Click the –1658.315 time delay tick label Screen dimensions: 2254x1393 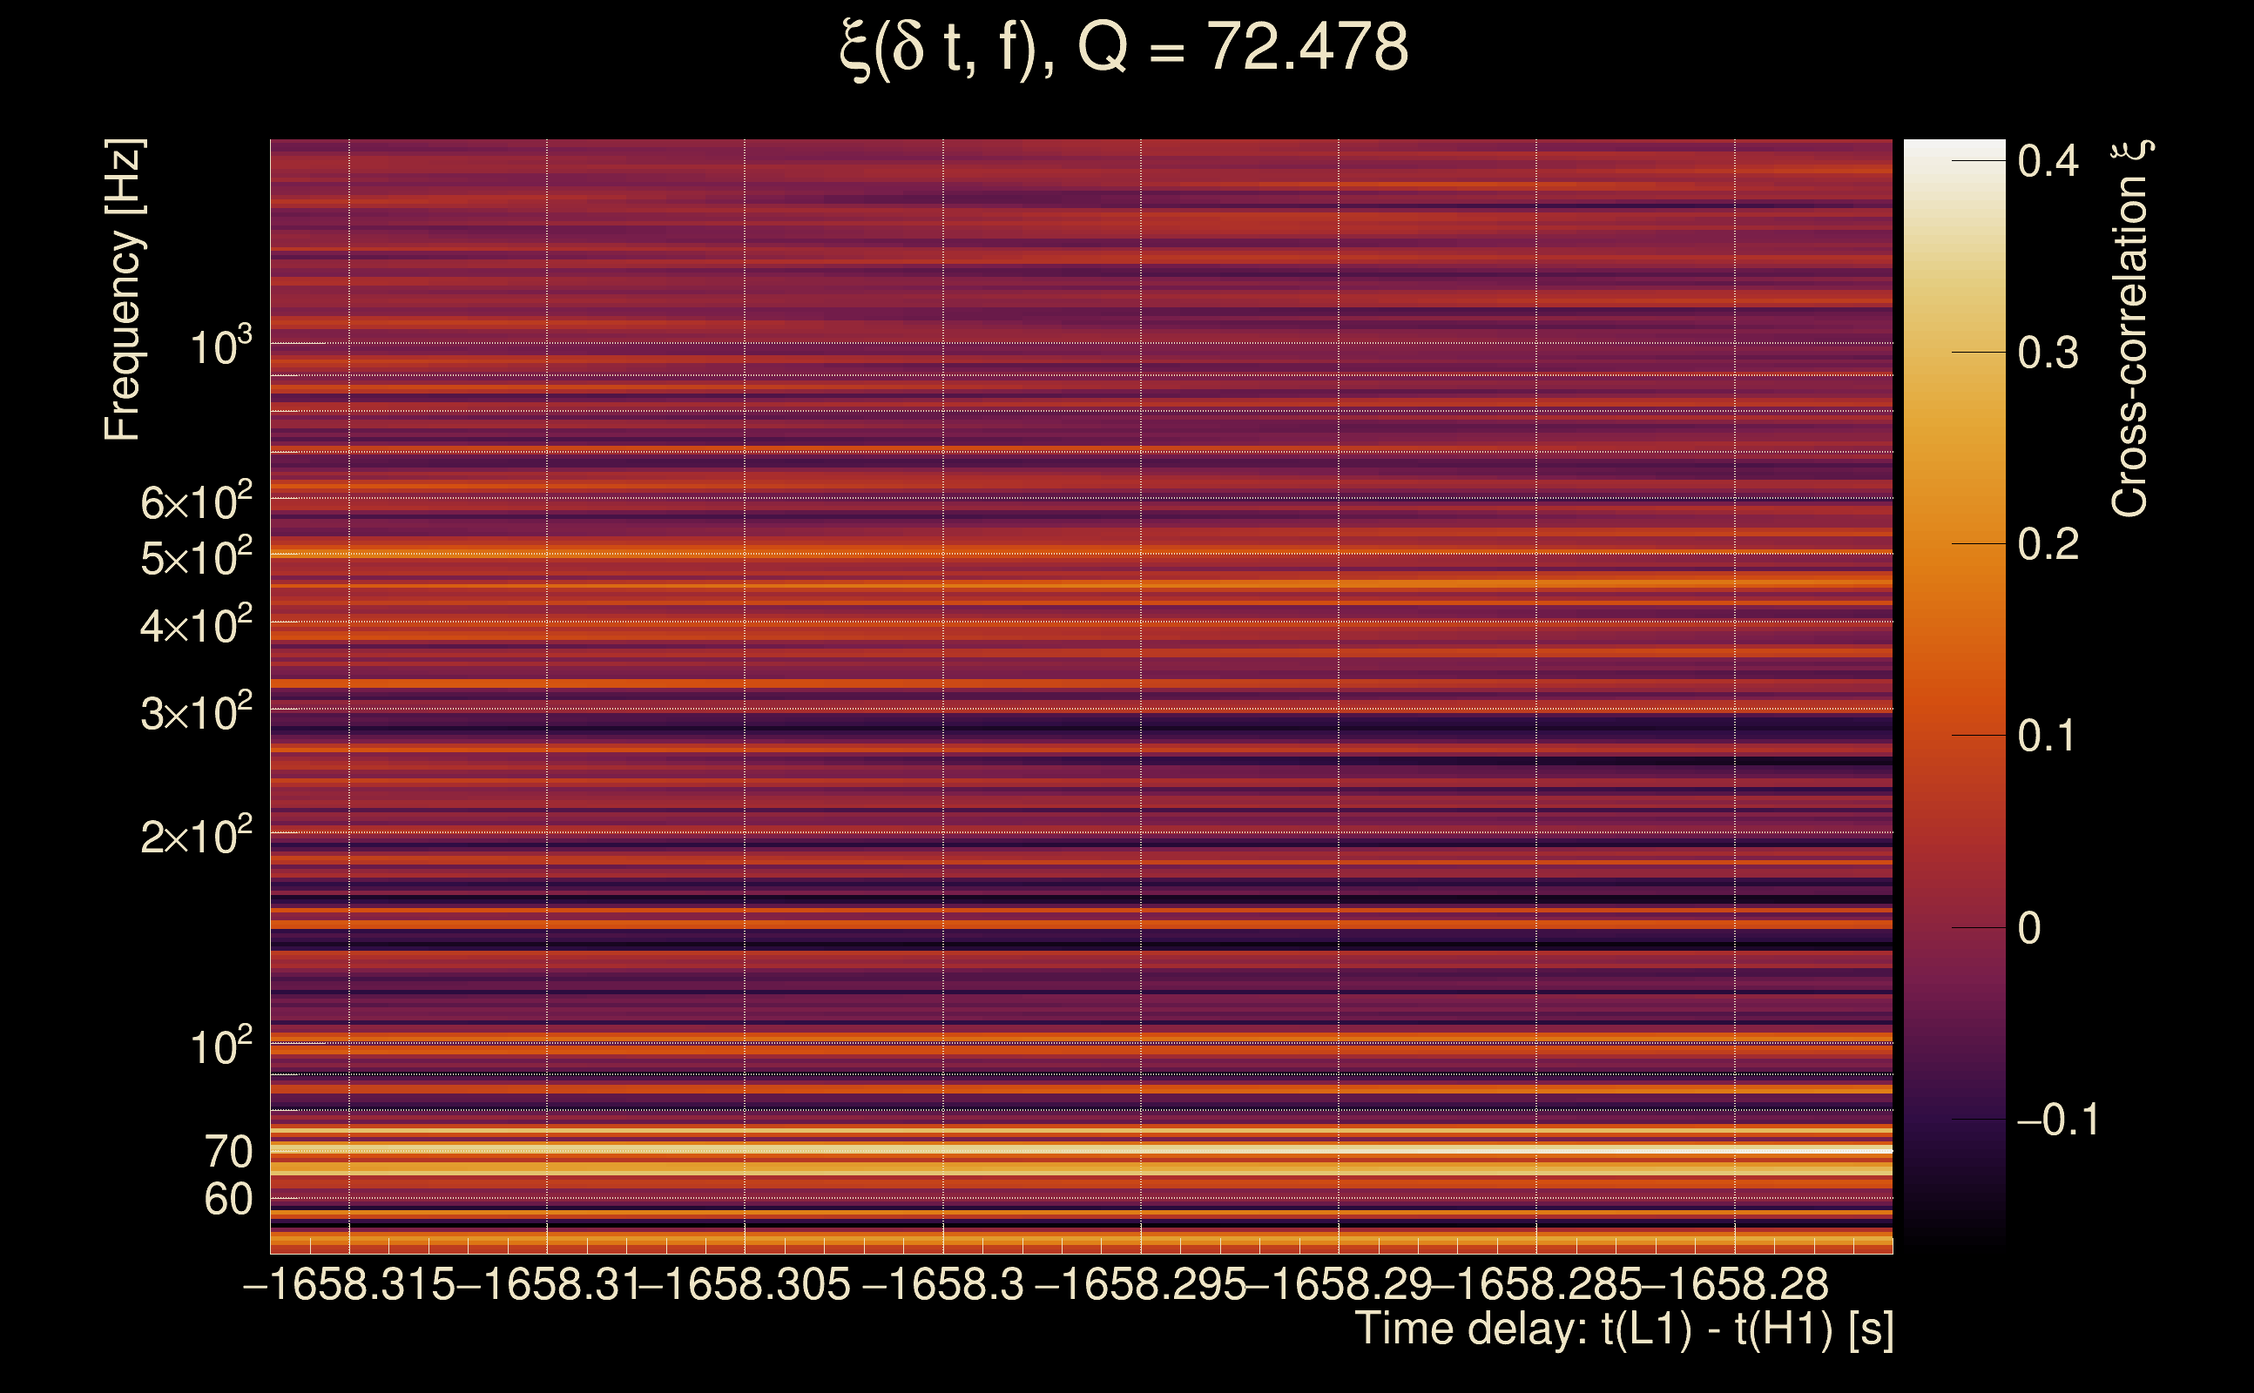pyautogui.click(x=349, y=1284)
